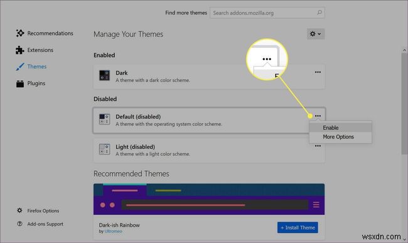Open the Plugins sidebar section
Viewport: 408px width, 243px height.
31,83
